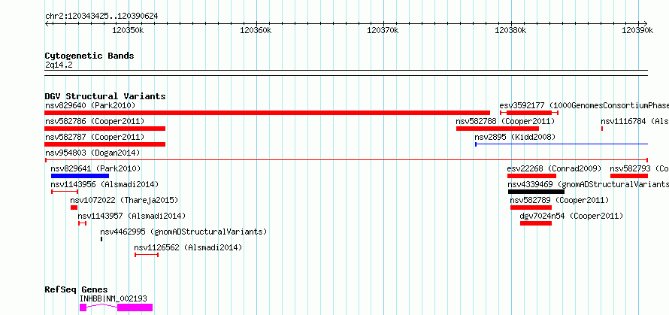Click the nsv829640 (Park2010) variant label
The image size is (669, 315).
(90, 105)
